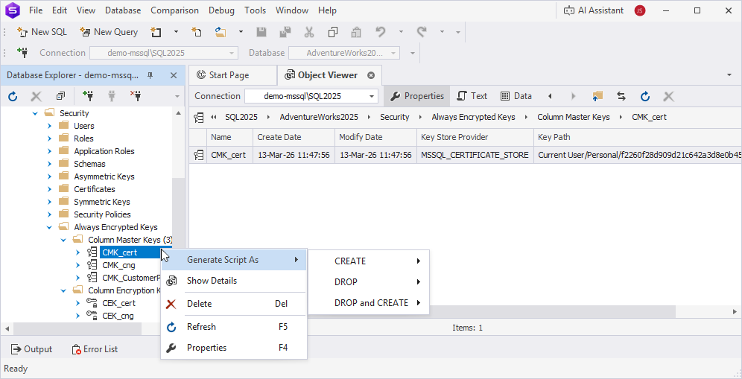The image size is (742, 379).
Task: Click the New Query toolbar button
Action: tap(109, 32)
